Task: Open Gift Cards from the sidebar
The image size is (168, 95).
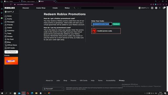Action: 10,48
